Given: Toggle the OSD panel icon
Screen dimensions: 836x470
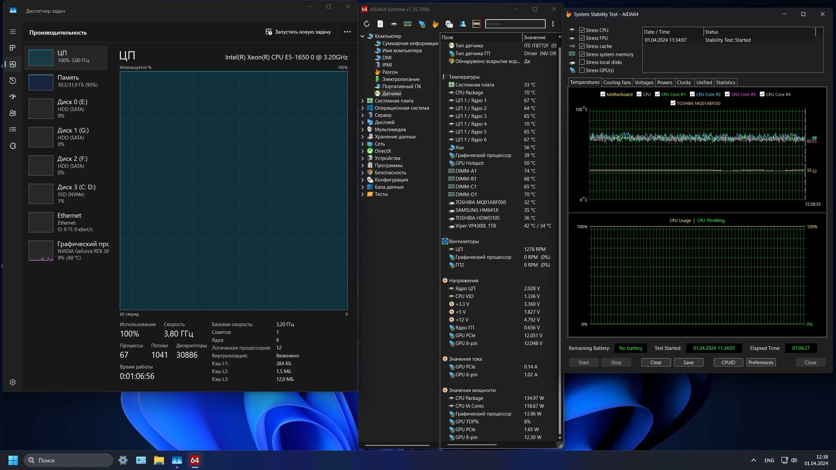Looking at the screenshot, I should 476,24.
